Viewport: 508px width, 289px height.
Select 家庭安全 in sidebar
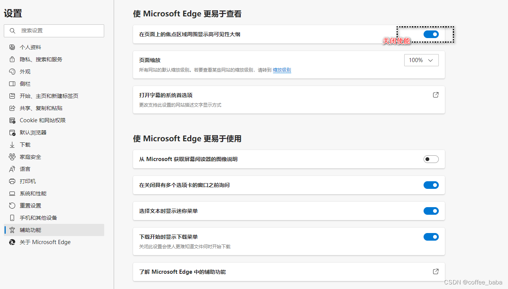tap(54, 157)
